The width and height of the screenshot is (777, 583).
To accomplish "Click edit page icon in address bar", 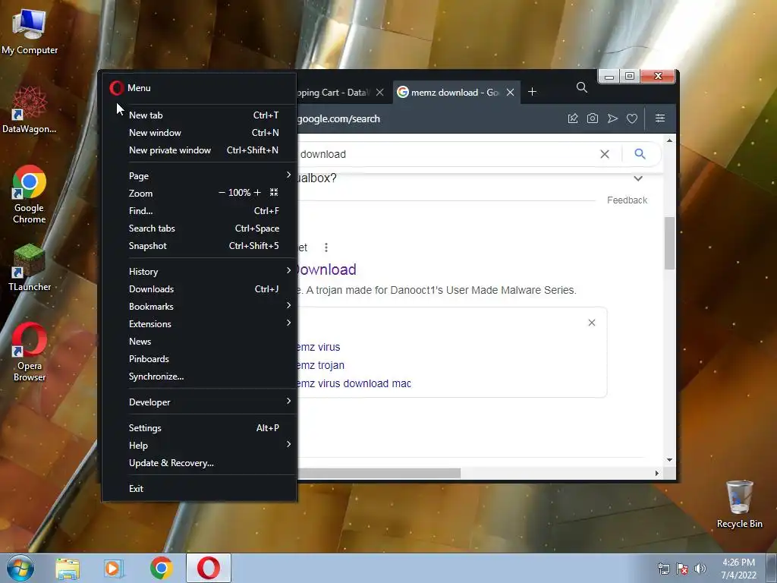I will [x=573, y=118].
